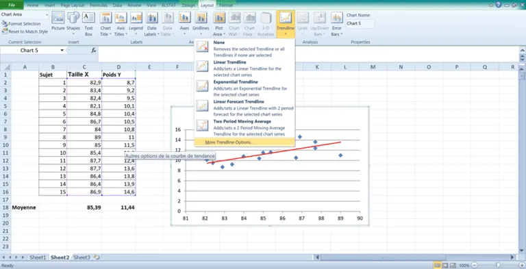This screenshot has width=526, height=269.
Task: Click the Sujet header cell
Action: click(x=53, y=75)
